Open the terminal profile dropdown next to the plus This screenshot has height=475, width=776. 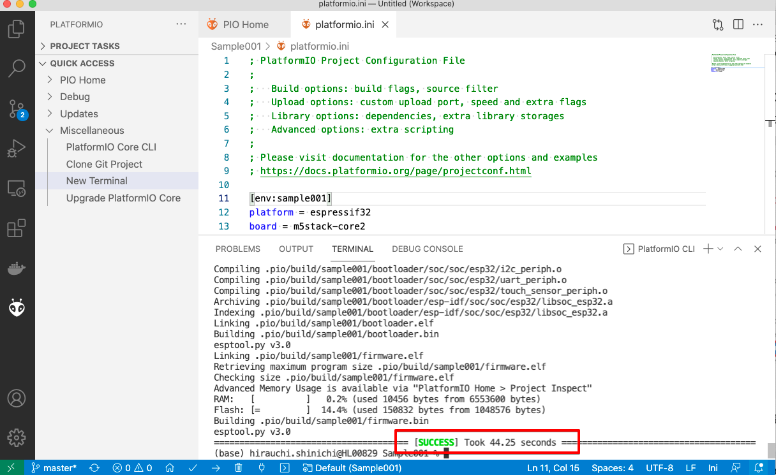[x=721, y=249]
